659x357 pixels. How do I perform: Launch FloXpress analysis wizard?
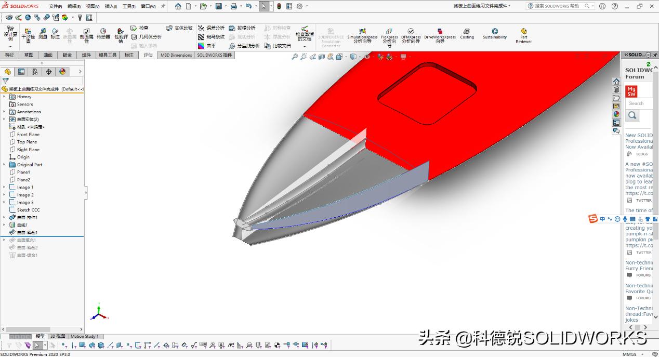coord(389,37)
